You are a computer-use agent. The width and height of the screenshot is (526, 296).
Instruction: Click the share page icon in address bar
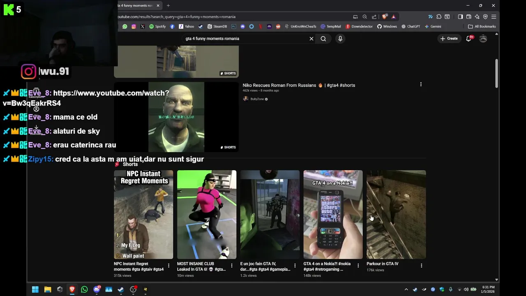pyautogui.click(x=374, y=17)
